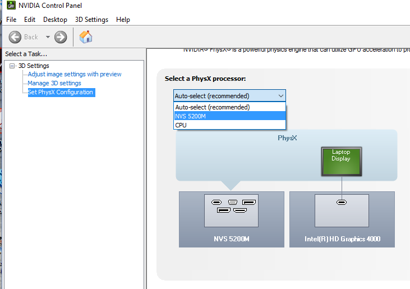410x289 pixels.
Task: Open the Desktop menu
Action: [x=55, y=20]
